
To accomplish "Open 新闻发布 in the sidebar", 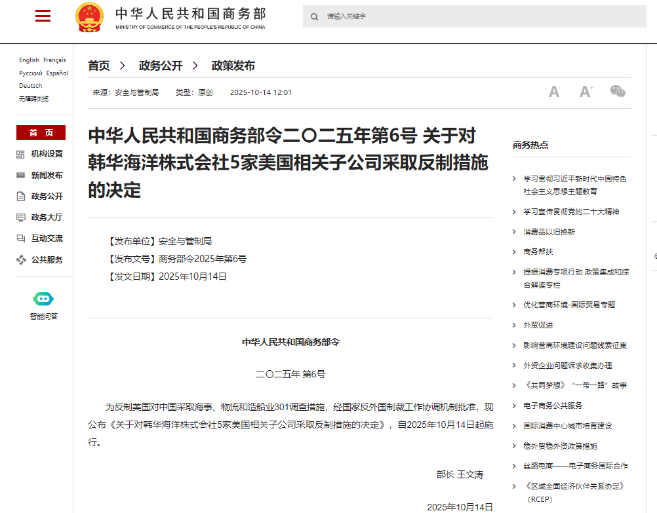I will 47,176.
